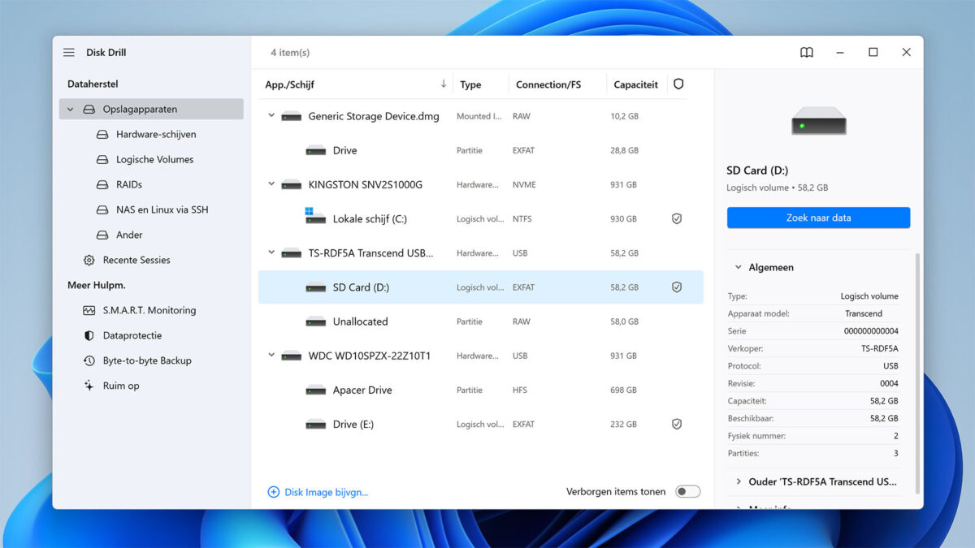The height and width of the screenshot is (548, 975).
Task: Collapse the KINGSTON SNV2S1000G drive entry
Action: tap(271, 184)
